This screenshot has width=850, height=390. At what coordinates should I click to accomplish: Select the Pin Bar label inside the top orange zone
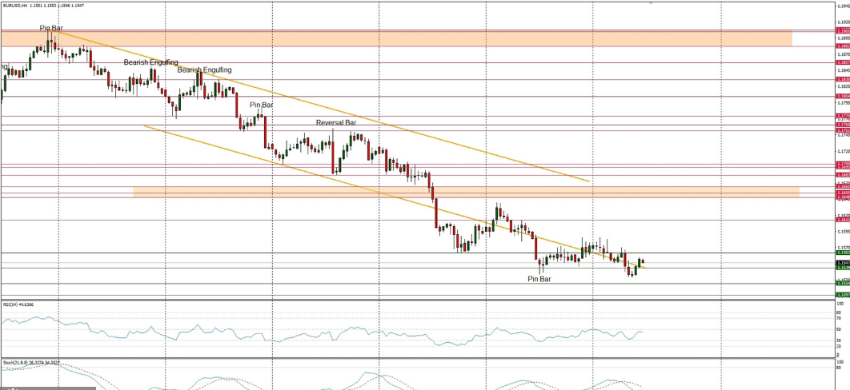pos(52,28)
